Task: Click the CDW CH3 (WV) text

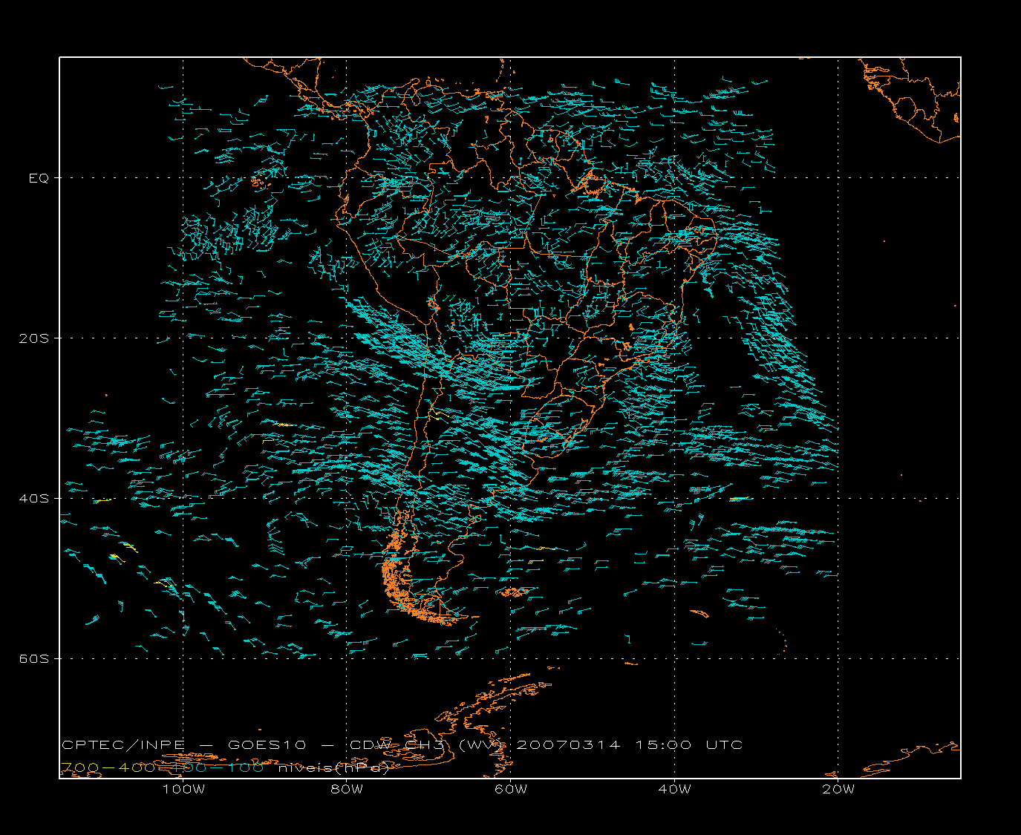Action: click(x=426, y=744)
